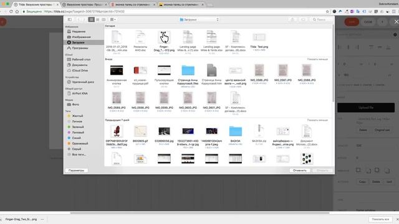Bookmark page with star icon
Viewport: 399px width, 224px height.
tap(327, 11)
